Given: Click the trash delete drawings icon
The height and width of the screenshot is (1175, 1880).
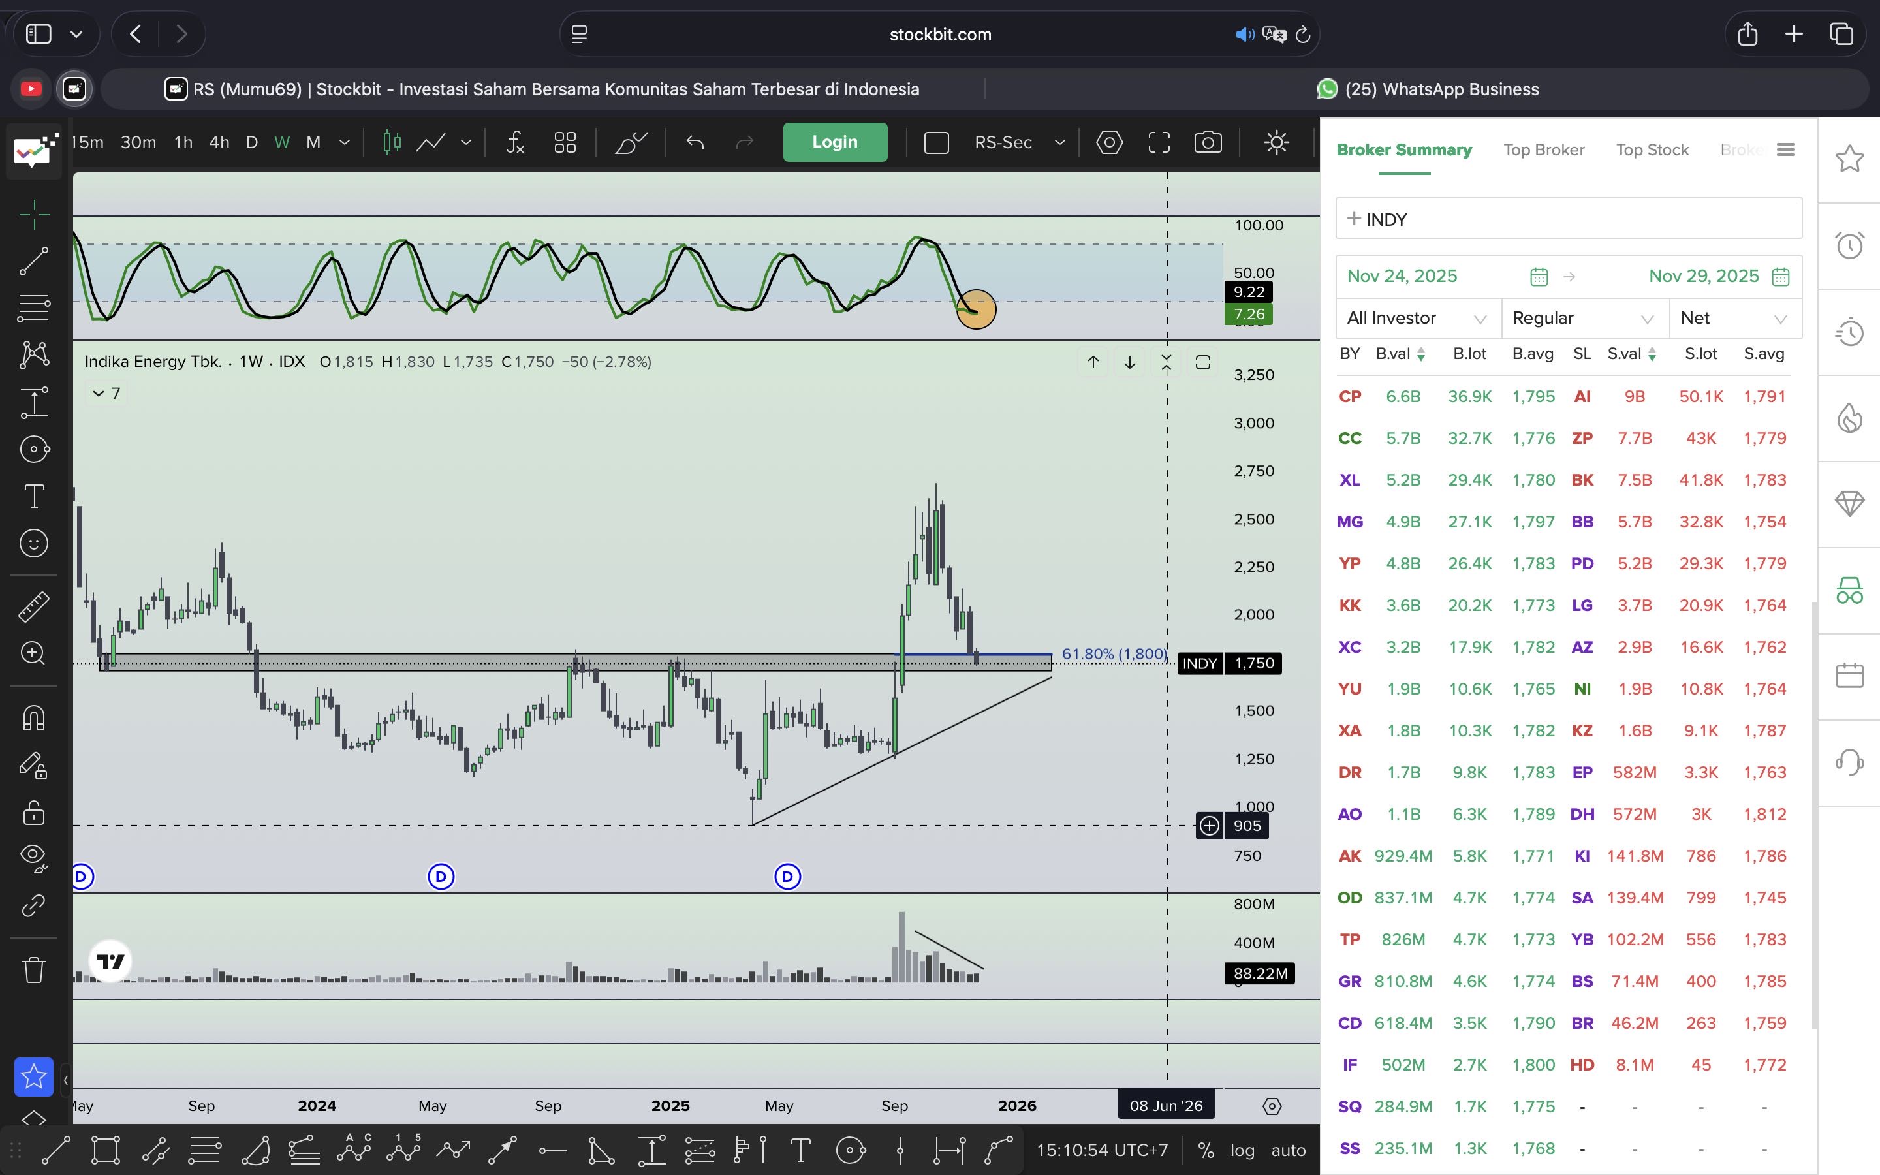Looking at the screenshot, I should 33,969.
